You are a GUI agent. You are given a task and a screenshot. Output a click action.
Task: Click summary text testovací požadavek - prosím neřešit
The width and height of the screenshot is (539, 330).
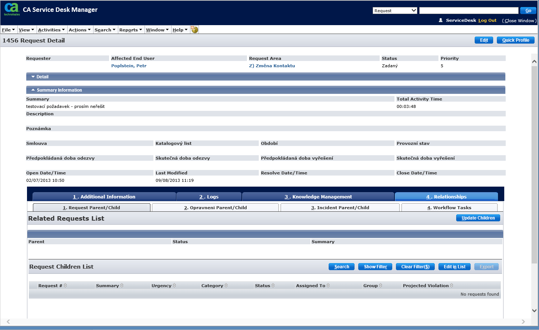coord(65,106)
